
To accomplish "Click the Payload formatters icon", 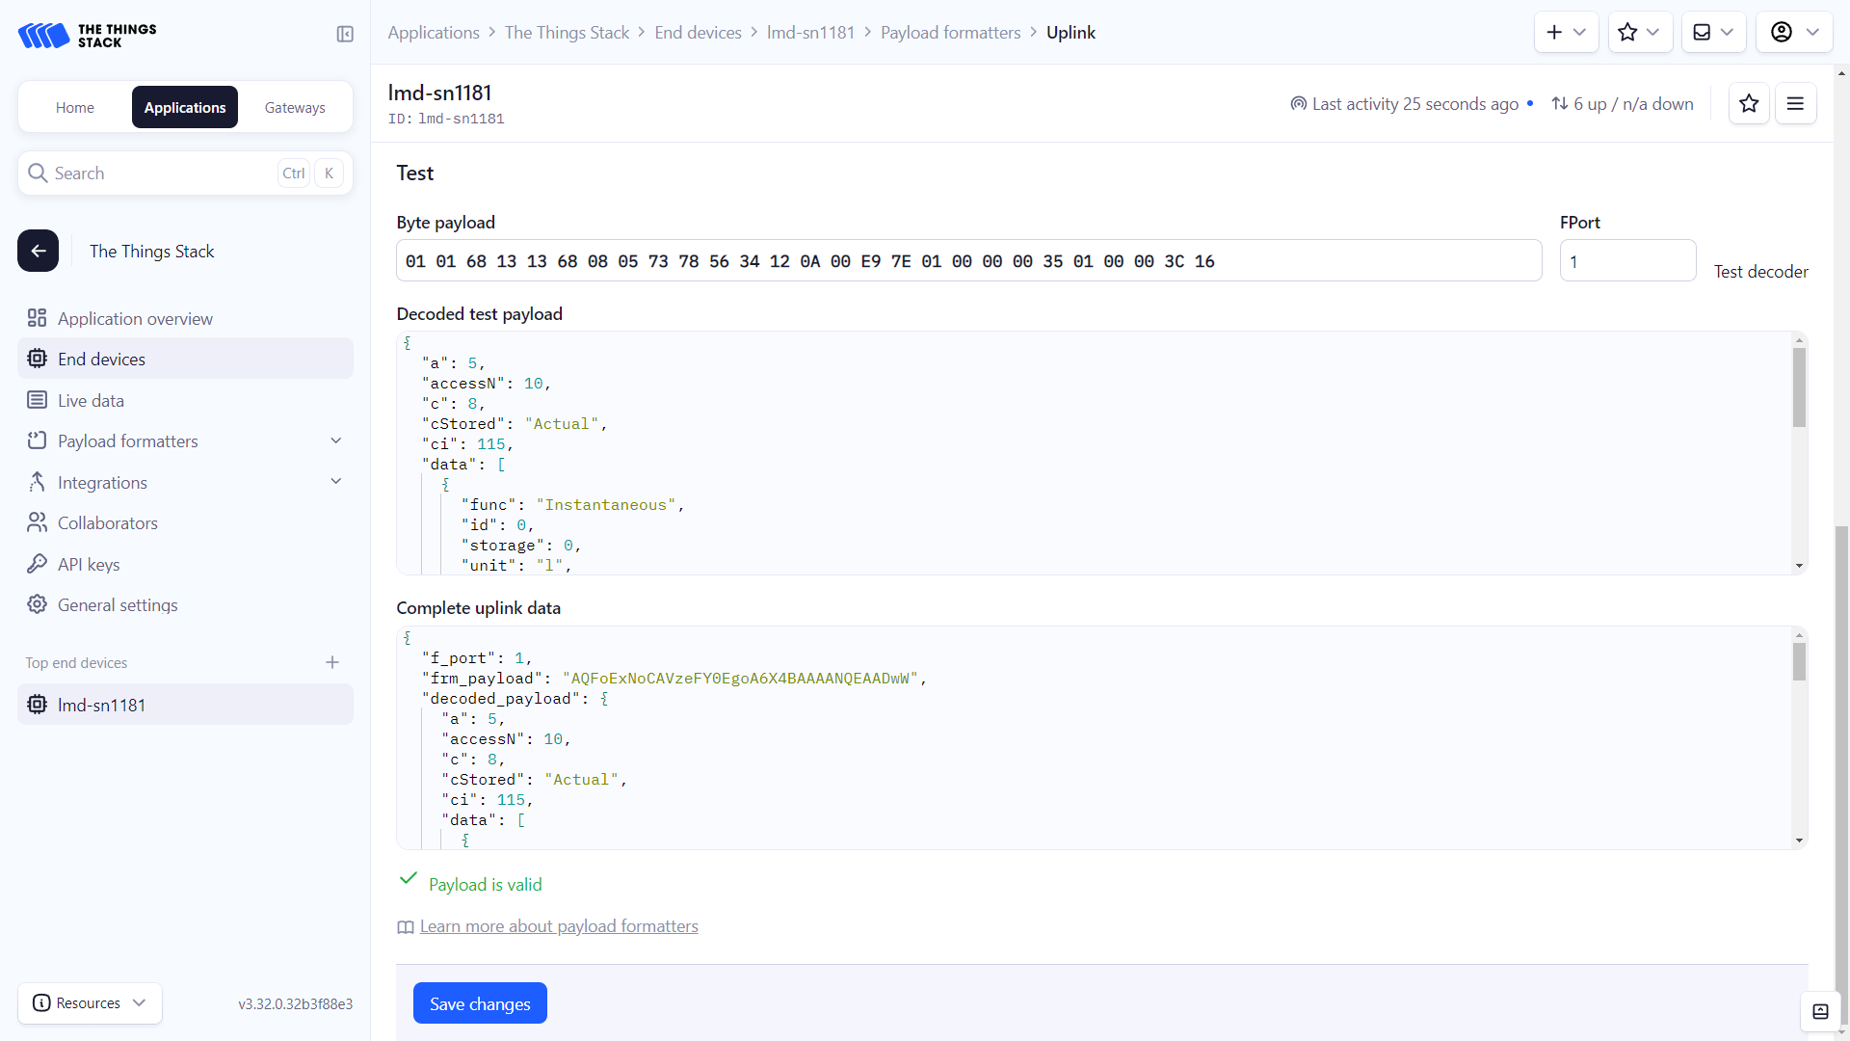I will [x=36, y=441].
